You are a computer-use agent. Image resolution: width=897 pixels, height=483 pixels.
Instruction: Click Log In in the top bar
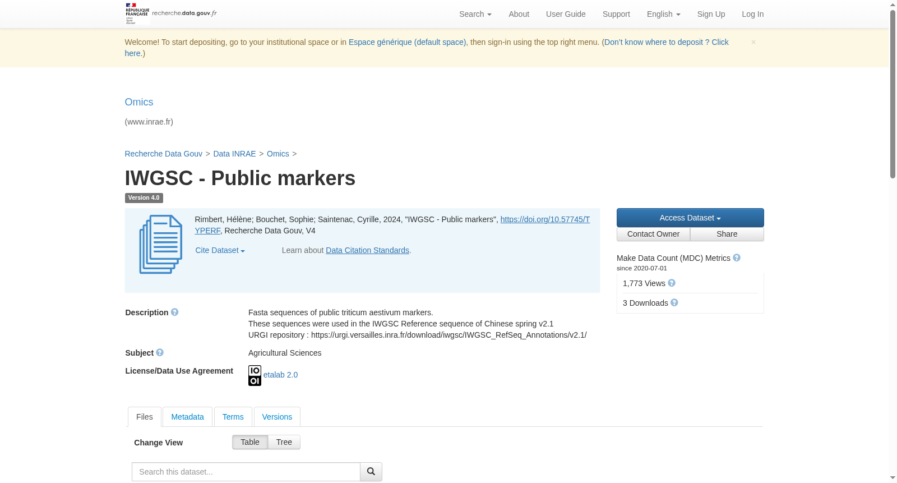point(752,14)
